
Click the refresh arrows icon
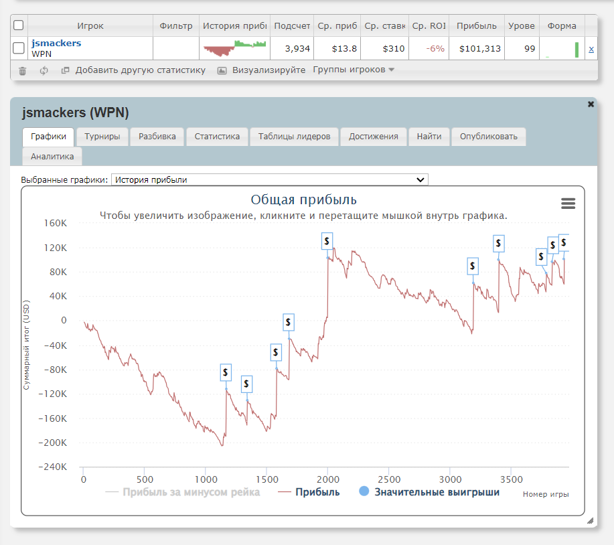point(44,70)
